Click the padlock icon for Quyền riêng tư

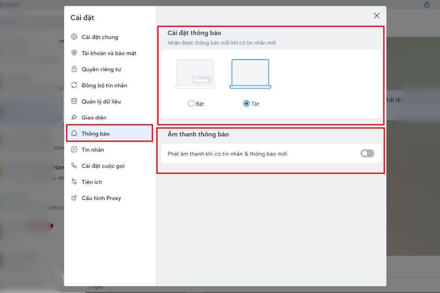point(74,69)
